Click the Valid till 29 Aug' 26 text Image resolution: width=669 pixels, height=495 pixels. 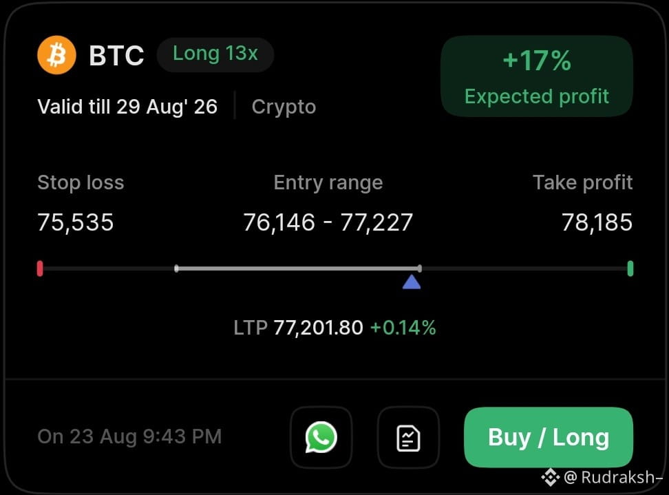127,107
